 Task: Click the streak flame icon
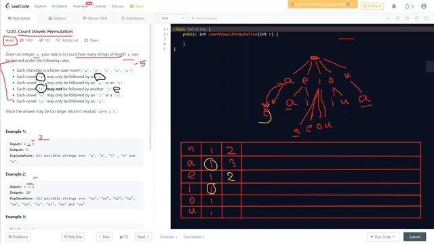[x=407, y=6]
